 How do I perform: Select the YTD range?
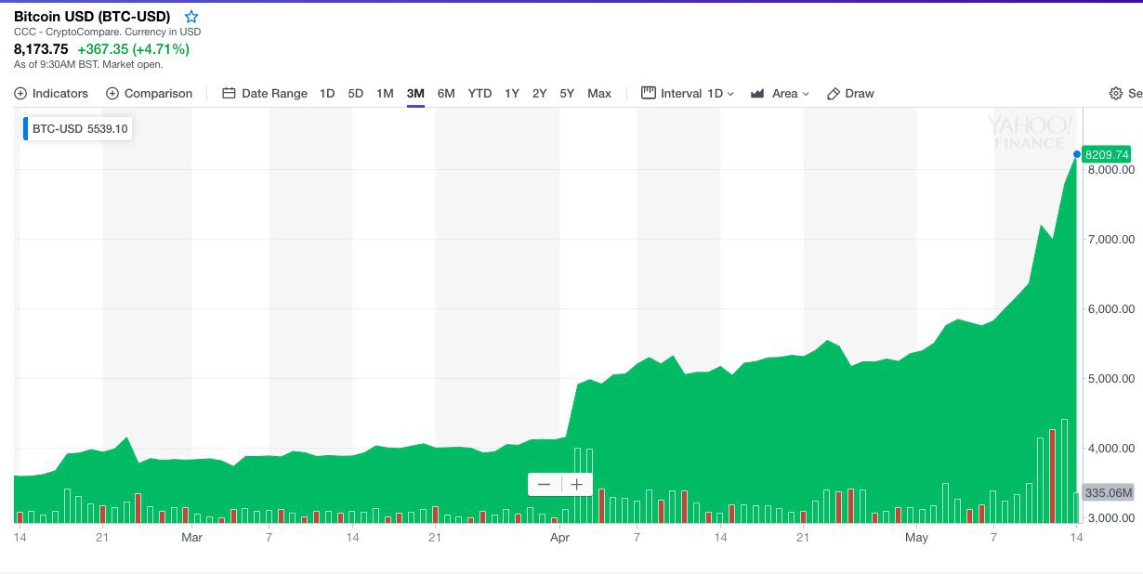pyautogui.click(x=480, y=93)
